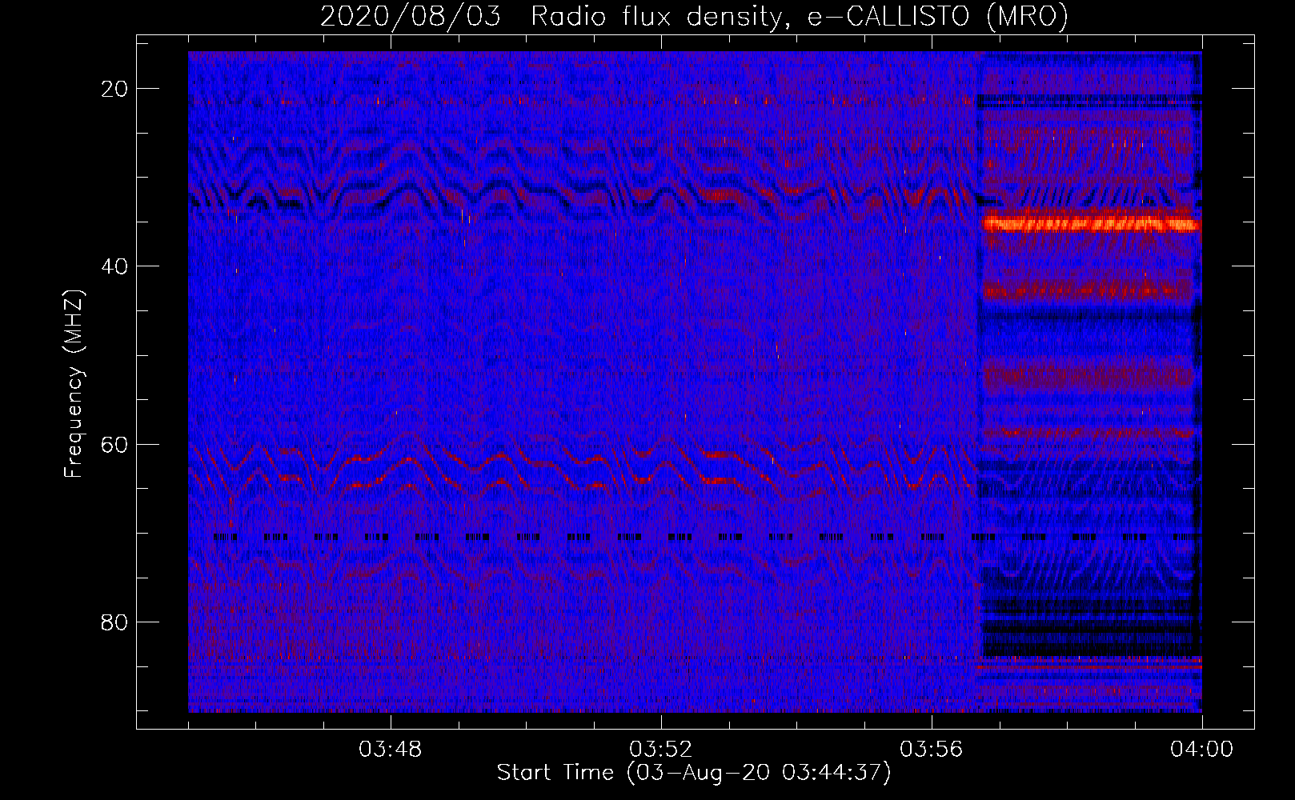Click the bright orange emission band near 35 MHz
This screenshot has height=800, width=1295.
pos(1092,224)
